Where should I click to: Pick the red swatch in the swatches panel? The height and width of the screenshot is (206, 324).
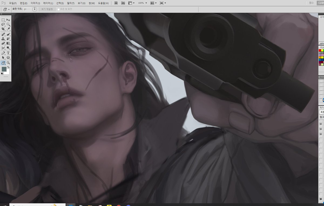[x=320, y=50]
